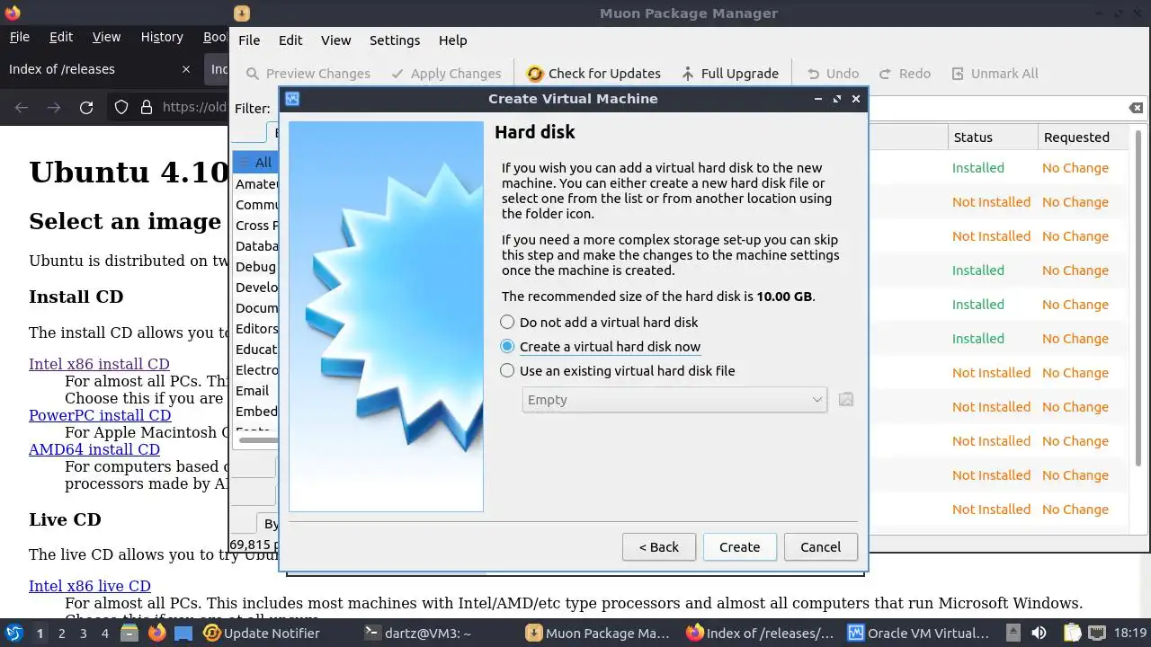1151x647 pixels.
Task: Switch to 'Index of /releases' taskbar entry
Action: 760,634
